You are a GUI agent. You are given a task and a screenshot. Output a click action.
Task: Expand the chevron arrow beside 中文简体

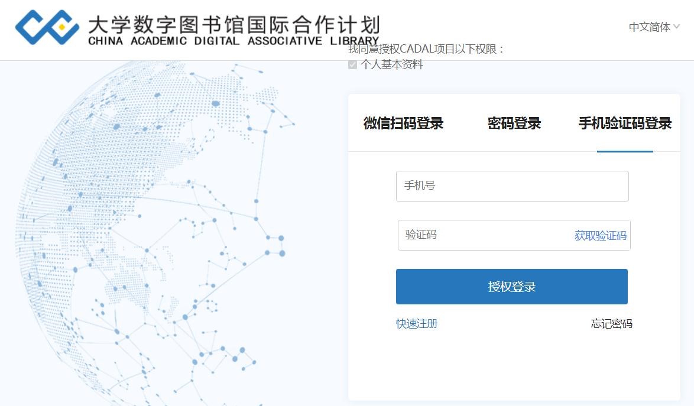point(676,27)
